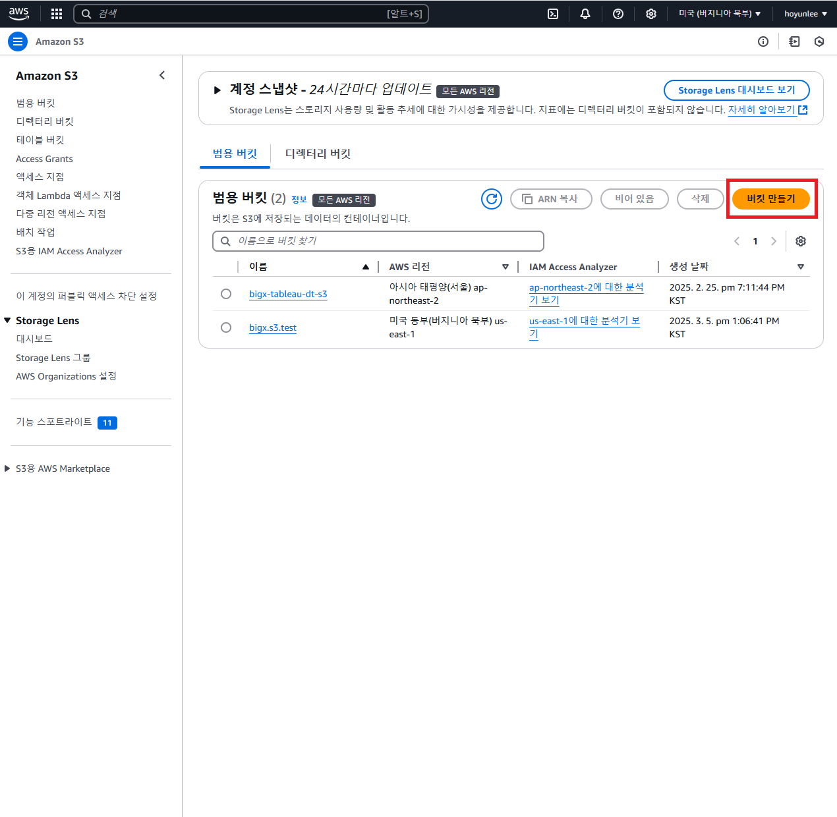Collapse the Storage Lens sidebar group
837x817 pixels.
coord(7,320)
